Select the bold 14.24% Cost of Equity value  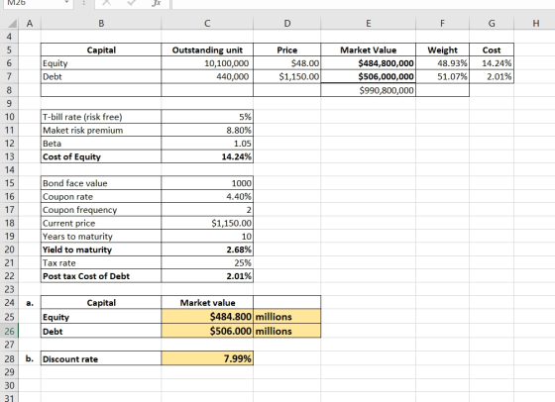[207, 156]
